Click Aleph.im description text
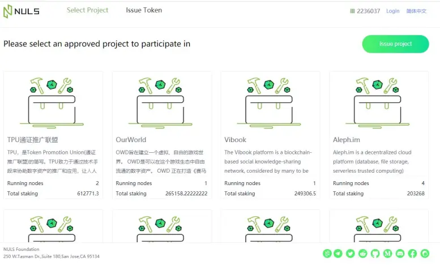 tap(372, 161)
